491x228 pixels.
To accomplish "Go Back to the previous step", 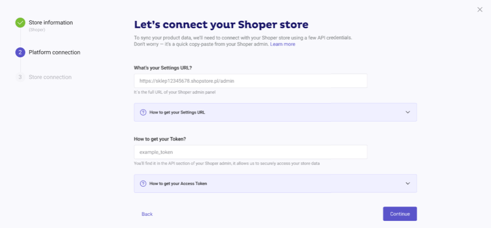I will tap(147, 214).
